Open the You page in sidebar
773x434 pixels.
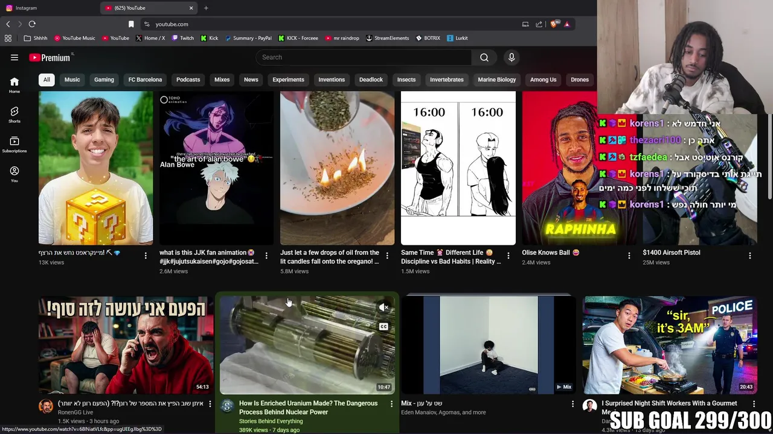click(x=14, y=174)
